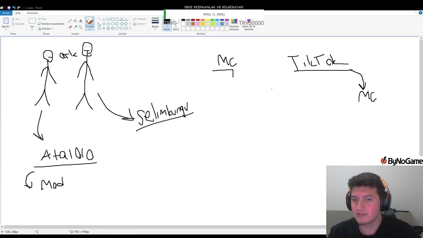
Task: Select the Text tool
Action: 80,21
